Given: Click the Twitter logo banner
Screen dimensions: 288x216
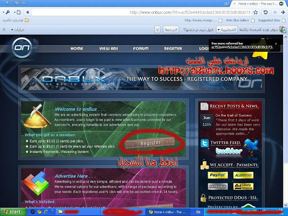Looking at the screenshot, I should (x=229, y=151).
